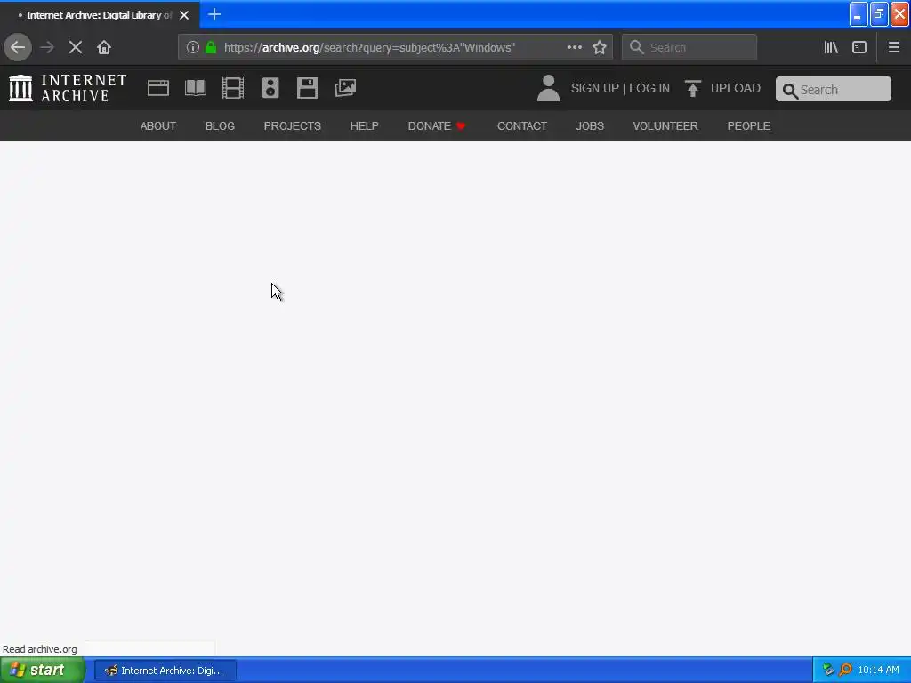This screenshot has height=683, width=911.
Task: Click the green secure connection padlock
Action: 211,48
